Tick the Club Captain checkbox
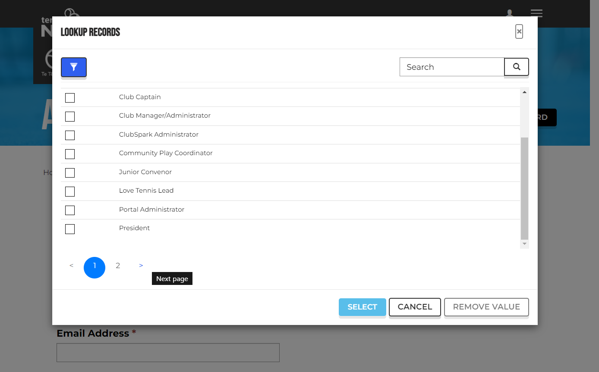Viewport: 599px width, 372px height. point(70,98)
